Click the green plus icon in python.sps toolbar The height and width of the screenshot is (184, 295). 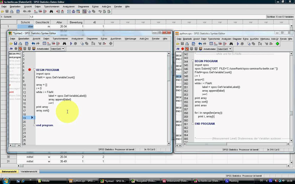[277, 44]
